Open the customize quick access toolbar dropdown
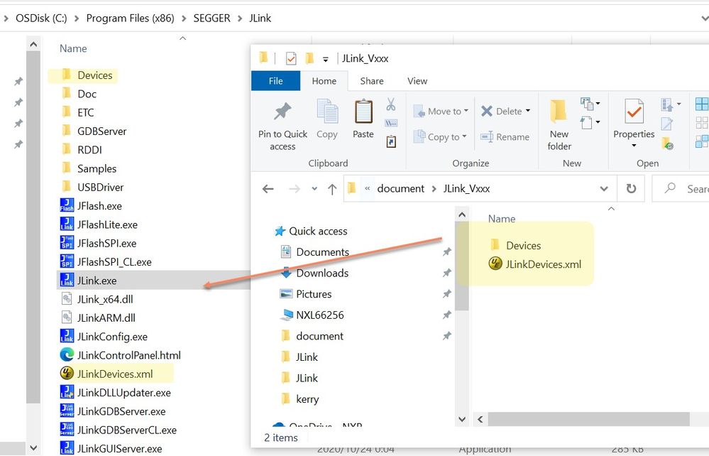 click(325, 59)
